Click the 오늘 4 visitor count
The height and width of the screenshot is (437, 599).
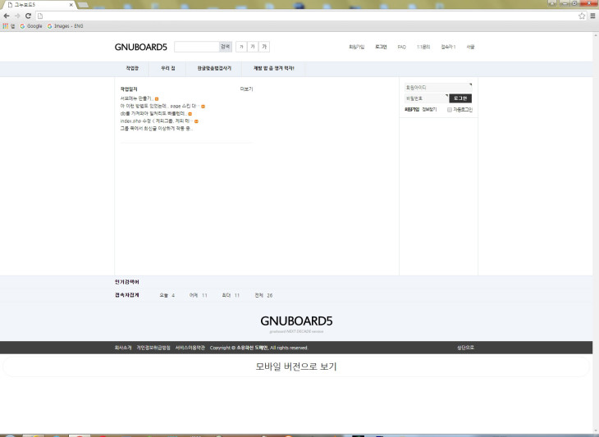pyautogui.click(x=167, y=295)
